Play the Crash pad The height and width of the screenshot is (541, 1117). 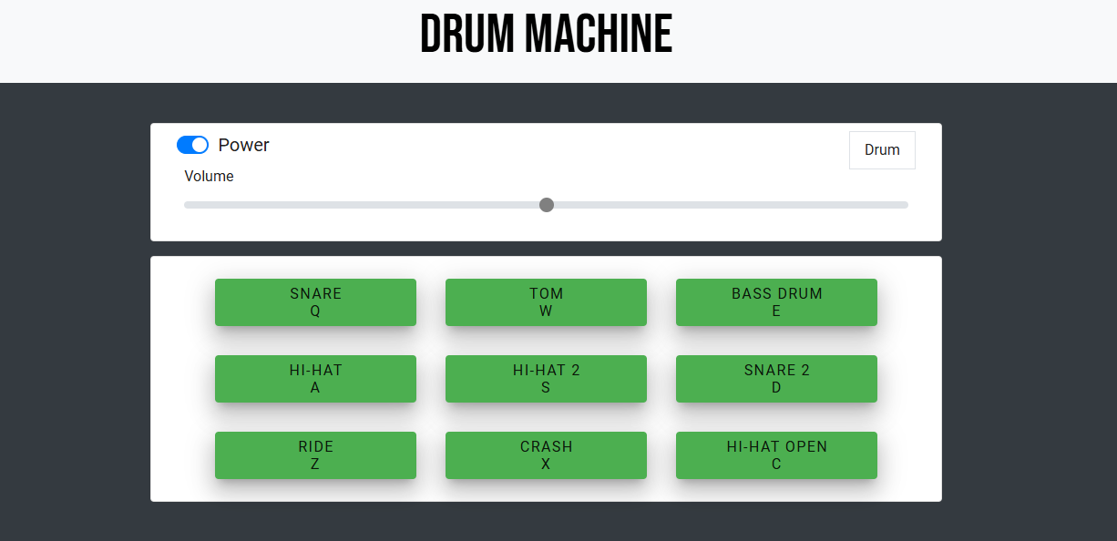[546, 455]
